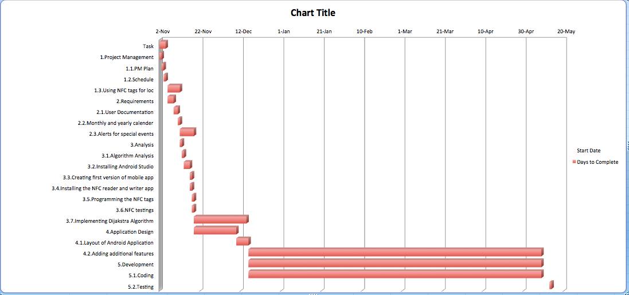Viewport: 629px width, 295px height.
Task: Click the 3.6.NFC testings task label
Action: pos(135,210)
